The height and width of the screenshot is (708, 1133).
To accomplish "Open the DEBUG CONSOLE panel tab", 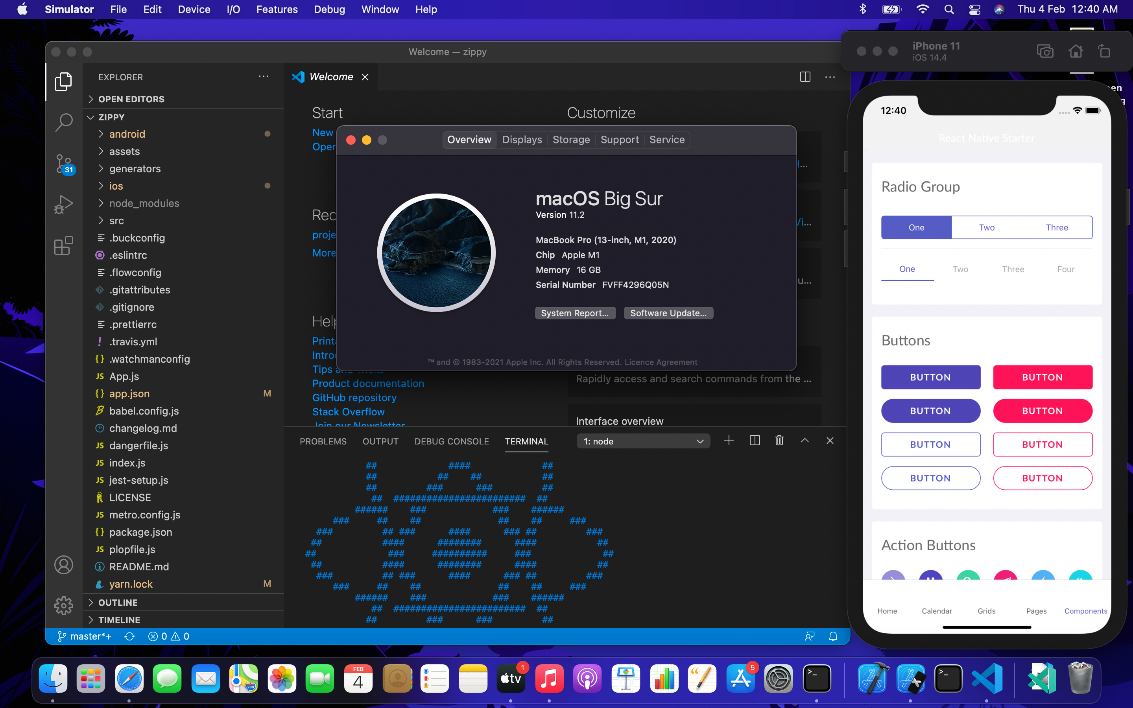I will click(x=451, y=441).
